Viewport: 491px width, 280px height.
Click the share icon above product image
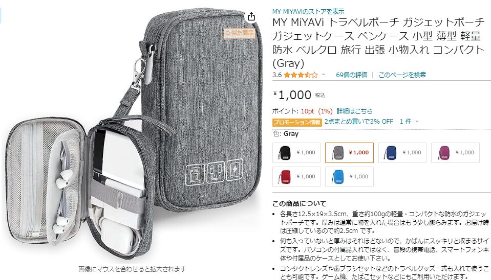click(x=251, y=16)
